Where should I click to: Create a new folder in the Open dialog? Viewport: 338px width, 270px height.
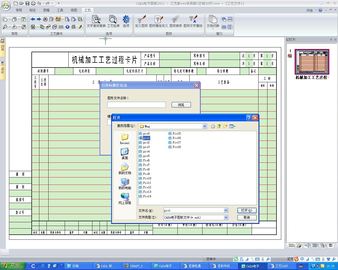point(225,127)
